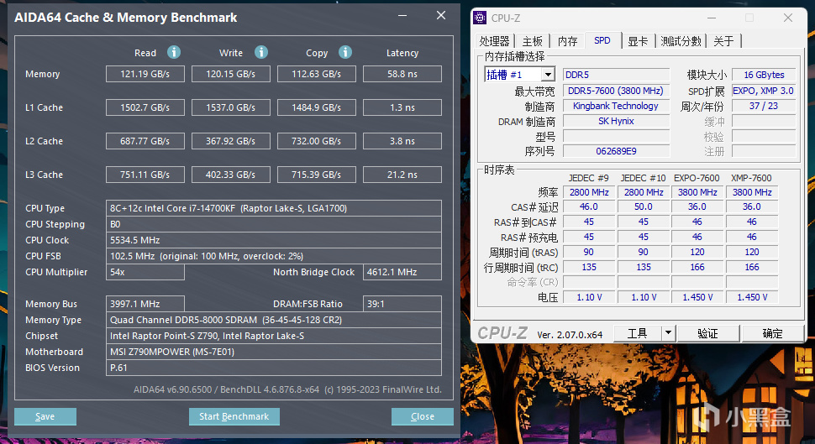Click Start Benchmark button

(x=234, y=416)
